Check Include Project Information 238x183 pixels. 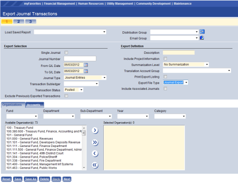click(165, 59)
